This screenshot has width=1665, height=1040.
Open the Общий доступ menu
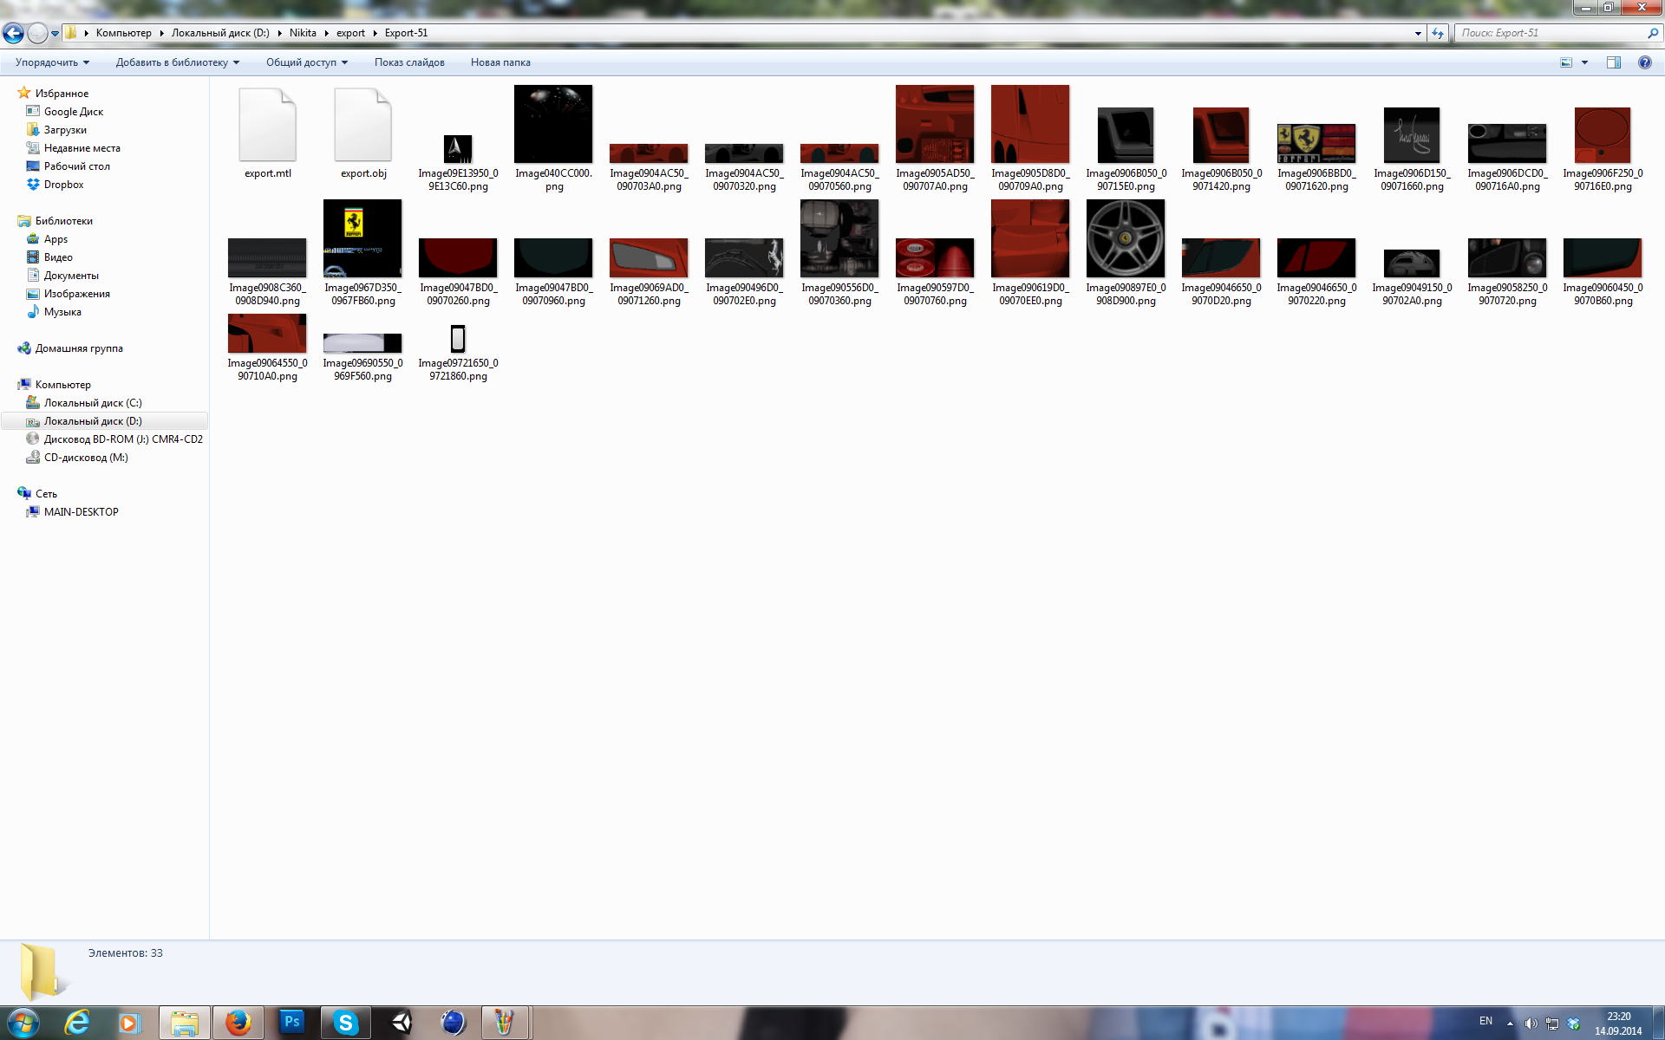point(306,62)
